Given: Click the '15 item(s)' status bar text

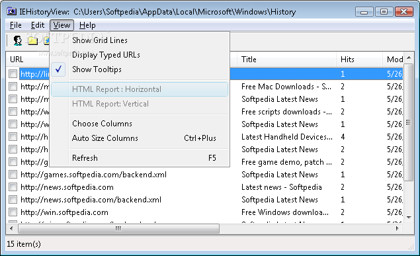Looking at the screenshot, I should coord(24,244).
